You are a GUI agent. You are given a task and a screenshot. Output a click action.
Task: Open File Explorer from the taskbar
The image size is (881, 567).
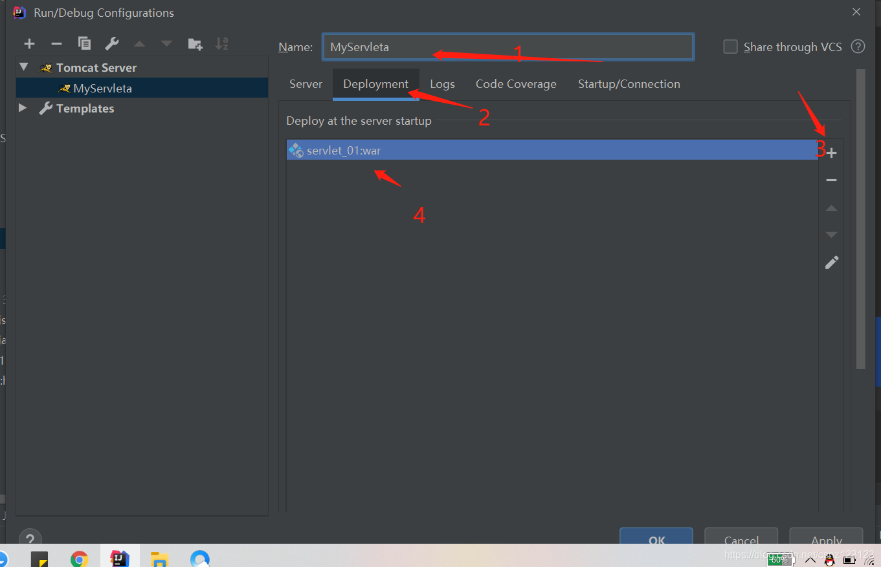click(x=159, y=559)
